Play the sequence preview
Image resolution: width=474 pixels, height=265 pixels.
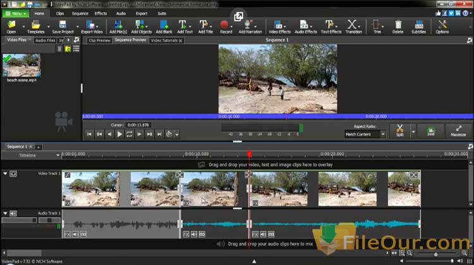pyautogui.click(x=119, y=134)
